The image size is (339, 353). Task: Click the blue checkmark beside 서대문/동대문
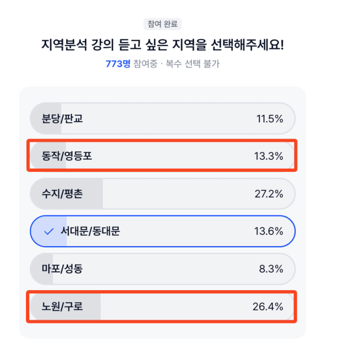[49, 231]
